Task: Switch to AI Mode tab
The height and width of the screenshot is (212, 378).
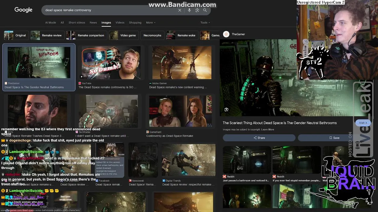Action: 50,23
